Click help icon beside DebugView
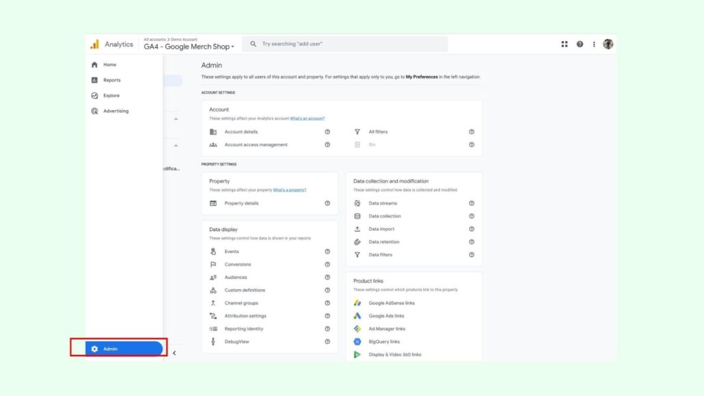The height and width of the screenshot is (396, 704). tap(327, 341)
